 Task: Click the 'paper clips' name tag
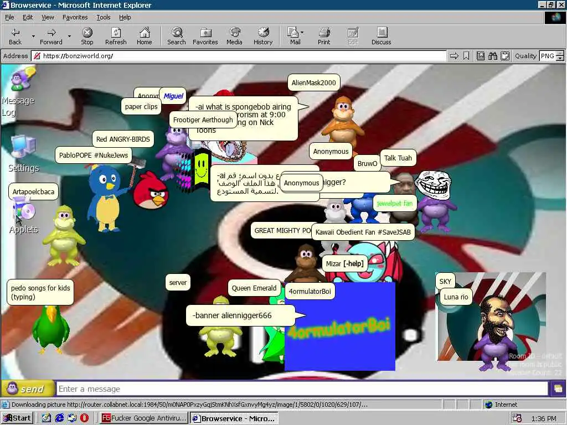click(x=141, y=107)
